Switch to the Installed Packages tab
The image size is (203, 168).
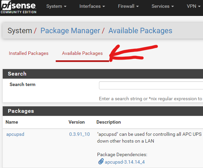pyautogui.click(x=29, y=53)
